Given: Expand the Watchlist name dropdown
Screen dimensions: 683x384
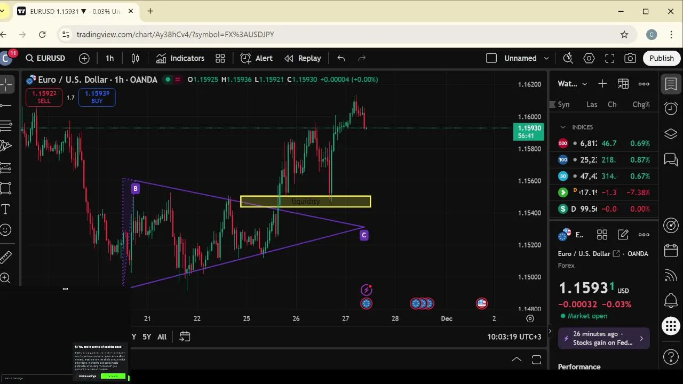Looking at the screenshot, I should coord(573,84).
